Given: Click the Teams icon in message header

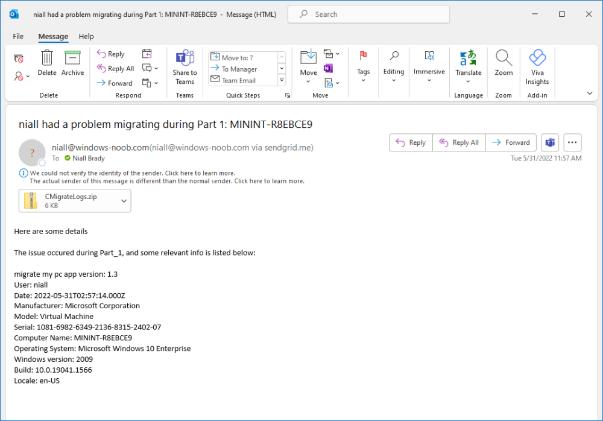Looking at the screenshot, I should tap(550, 143).
